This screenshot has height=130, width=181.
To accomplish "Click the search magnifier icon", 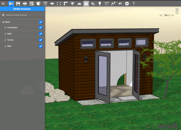I will (x=3, y=15).
